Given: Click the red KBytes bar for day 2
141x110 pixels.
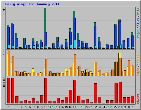Looking at the screenshot, I should (13, 91).
